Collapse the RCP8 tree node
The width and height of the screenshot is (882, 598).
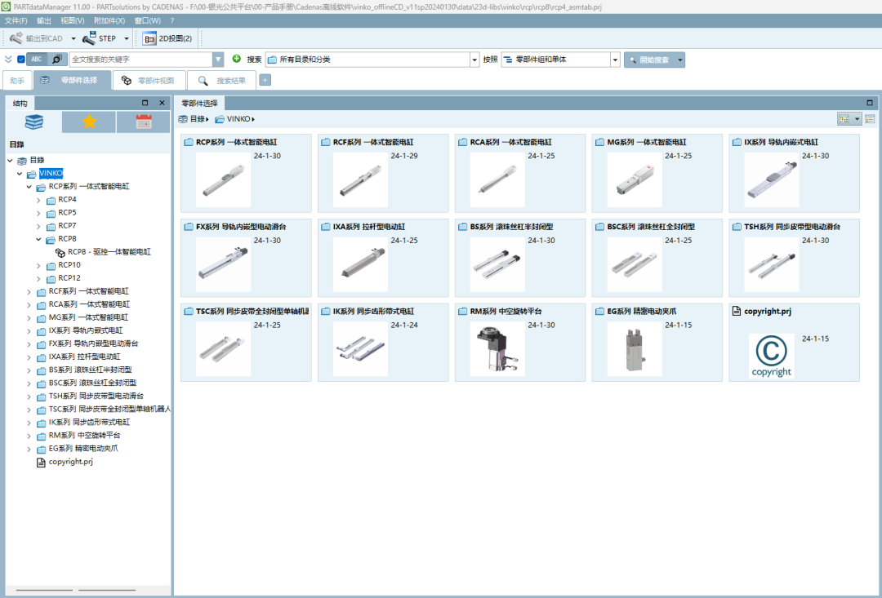[x=38, y=239]
